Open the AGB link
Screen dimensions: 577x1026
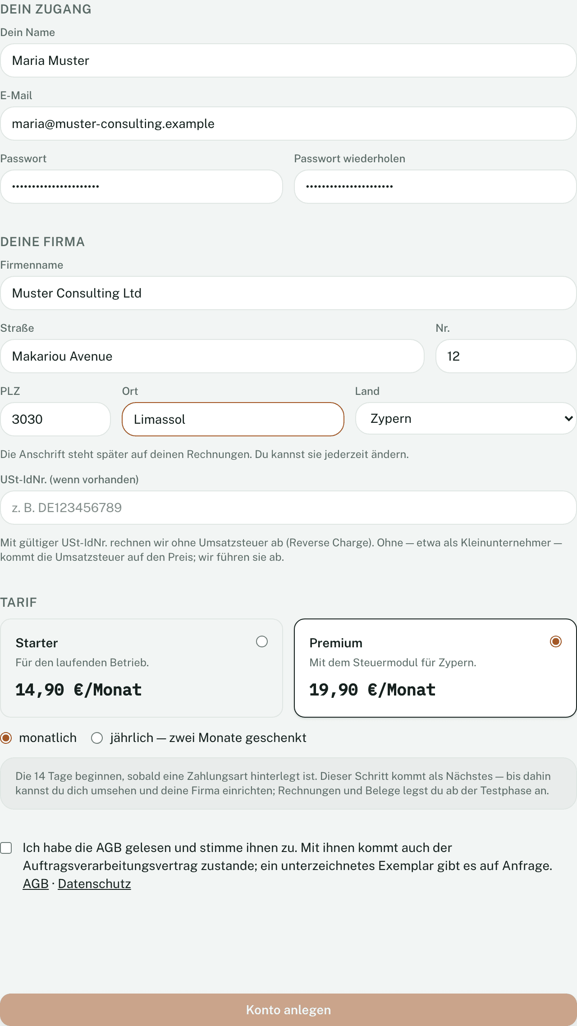coord(36,884)
